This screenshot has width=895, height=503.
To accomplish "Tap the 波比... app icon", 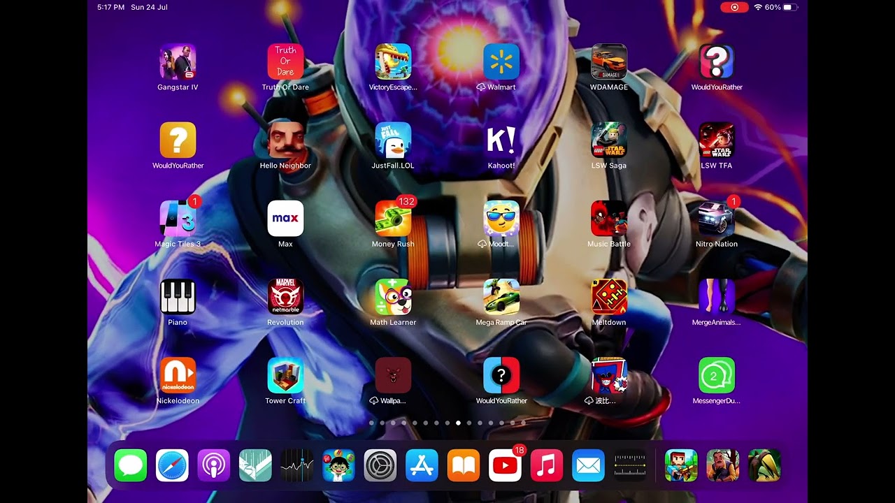I will click(x=609, y=375).
